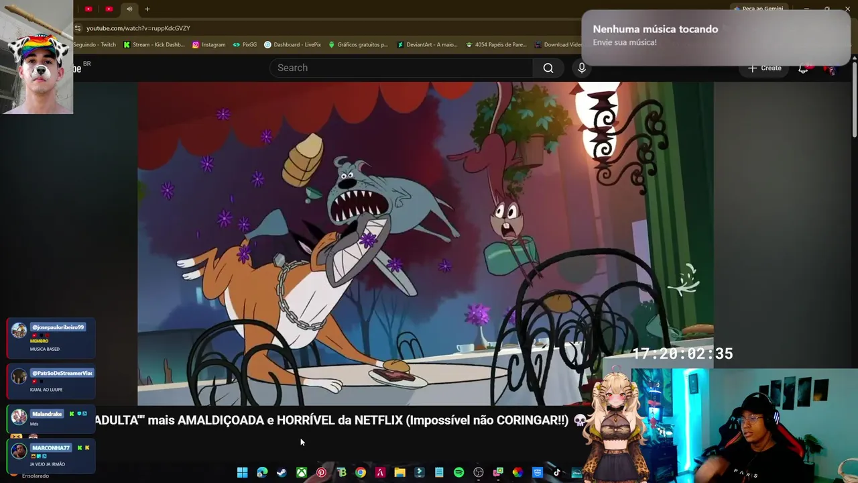Screen dimensions: 858x483
Task: Open the Download Video bookmark
Action: click(558, 45)
